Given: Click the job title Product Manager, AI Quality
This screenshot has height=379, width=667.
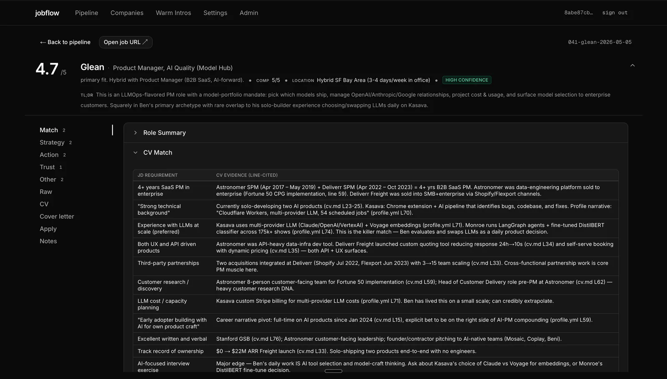Looking at the screenshot, I should click(173, 68).
